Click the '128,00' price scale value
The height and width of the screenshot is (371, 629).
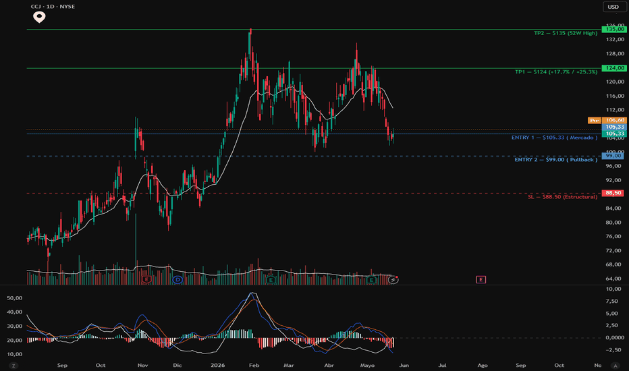pyautogui.click(x=615, y=54)
